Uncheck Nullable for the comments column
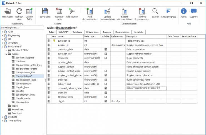Image resolution: width=206 pixels, height=135 pixels. 106,58
